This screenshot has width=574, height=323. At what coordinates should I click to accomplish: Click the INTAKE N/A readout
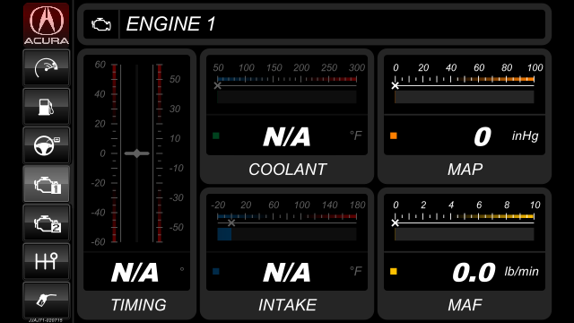[x=287, y=273]
